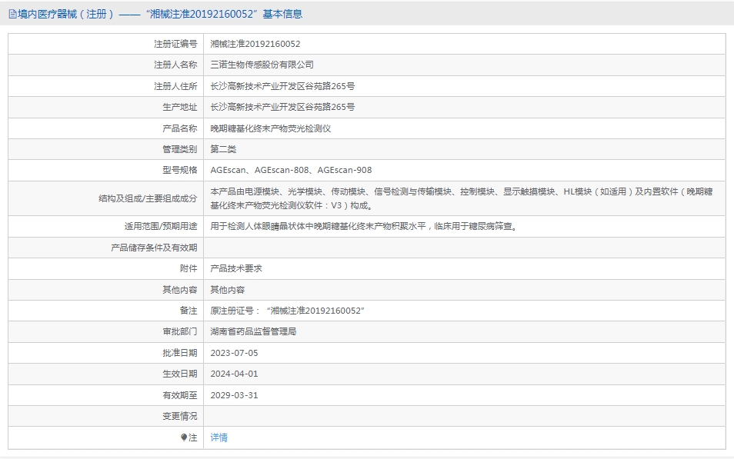The image size is (734, 459).
Task: Select expiry date 2029-03-31
Action: point(234,395)
